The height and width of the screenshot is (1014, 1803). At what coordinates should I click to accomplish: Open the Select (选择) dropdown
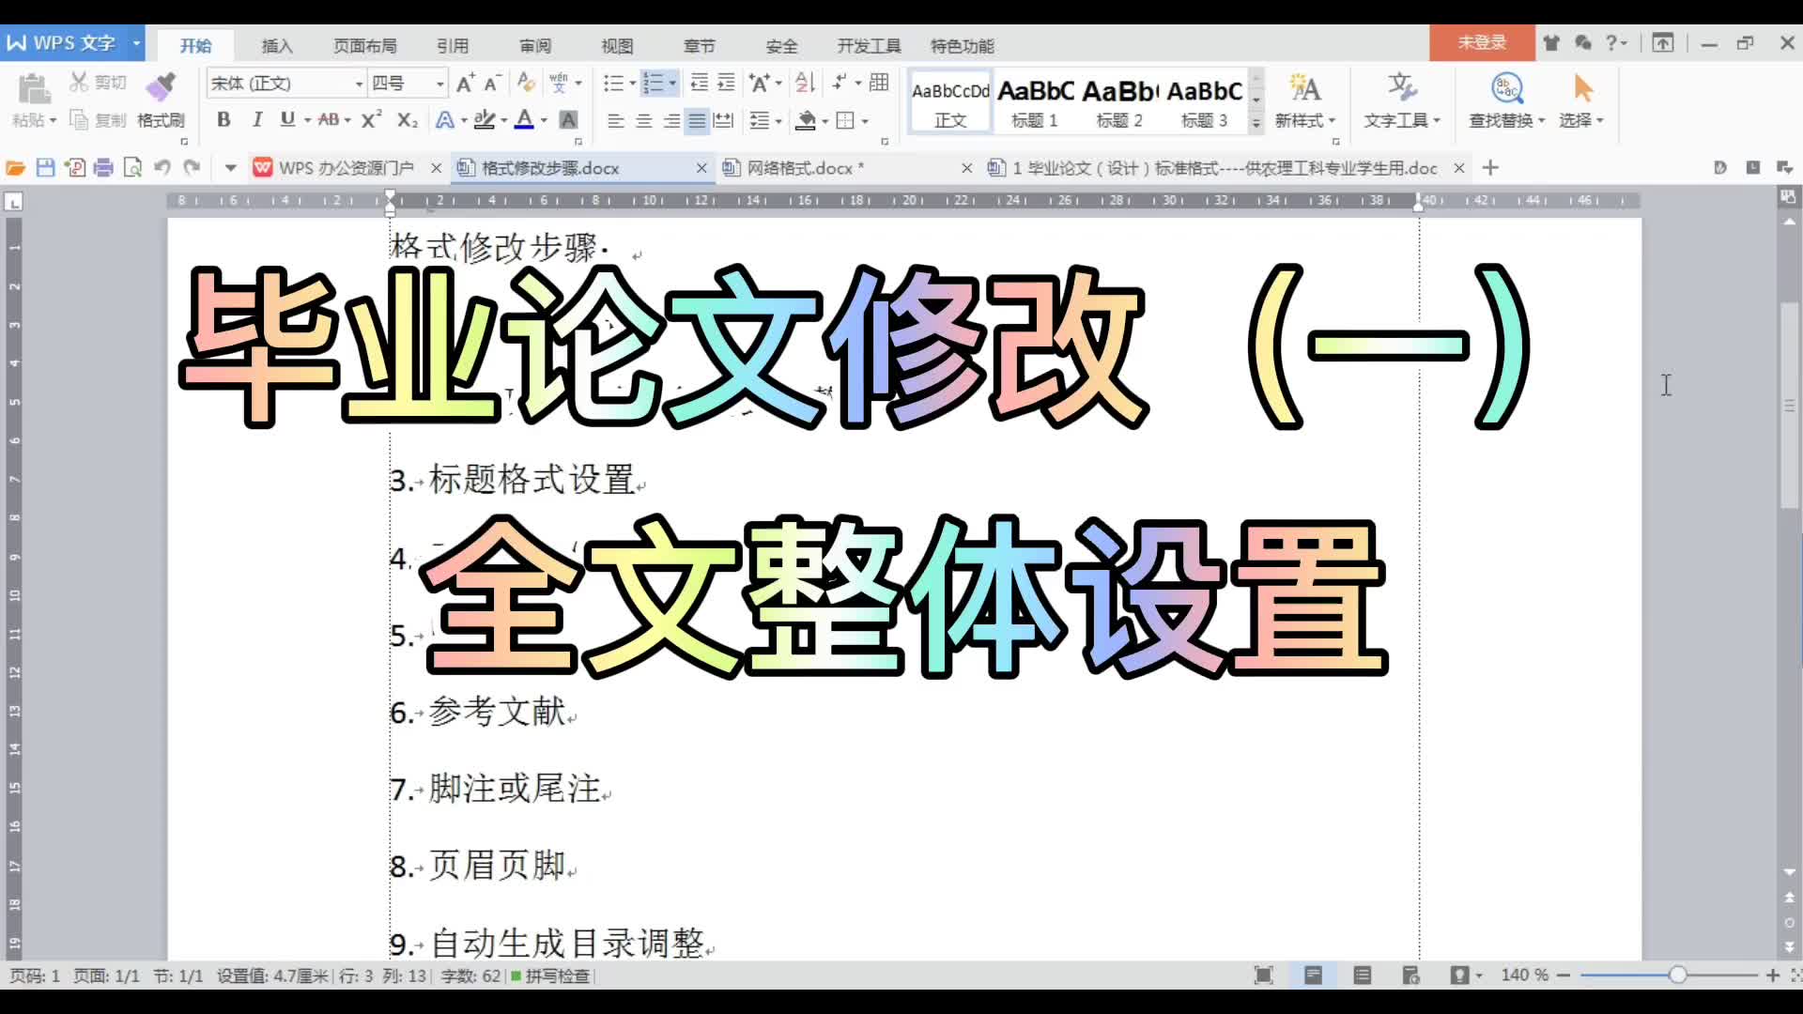click(1582, 120)
